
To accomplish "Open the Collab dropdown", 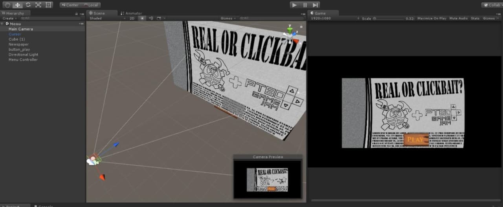I will point(492,5).
